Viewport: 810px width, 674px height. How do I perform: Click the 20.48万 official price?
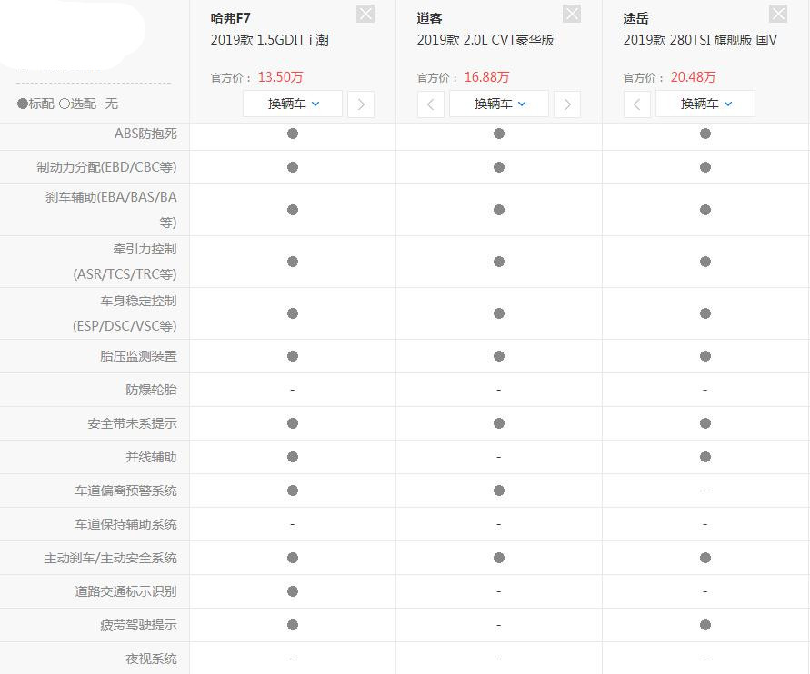tap(694, 77)
